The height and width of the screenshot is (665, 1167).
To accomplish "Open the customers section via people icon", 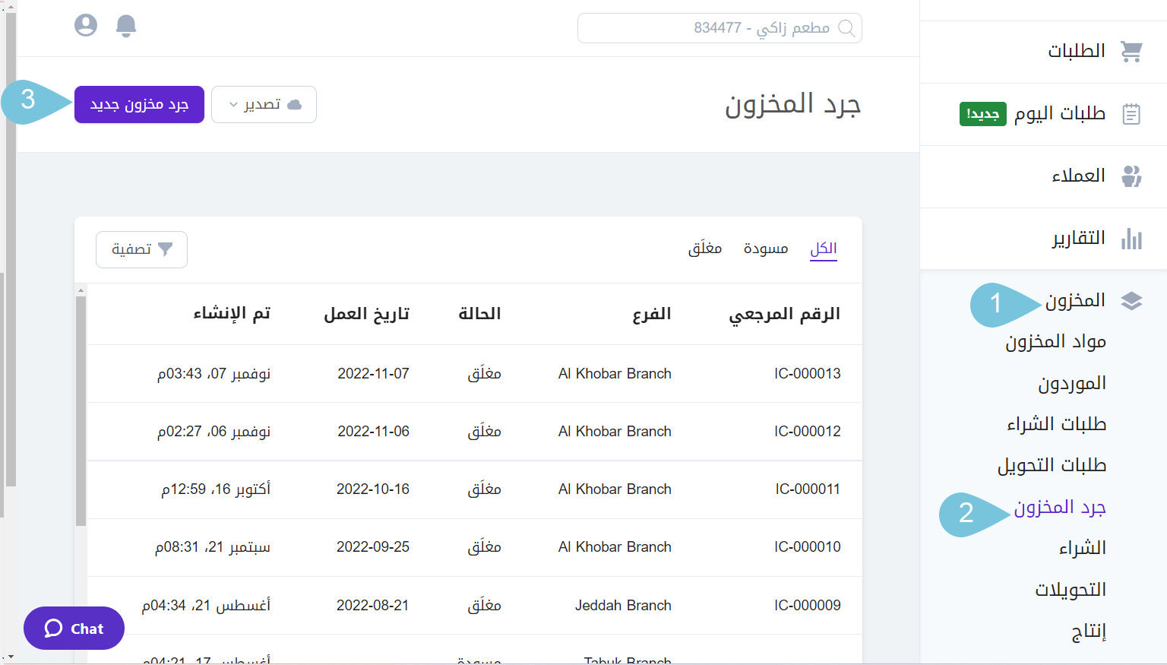I will click(1132, 176).
